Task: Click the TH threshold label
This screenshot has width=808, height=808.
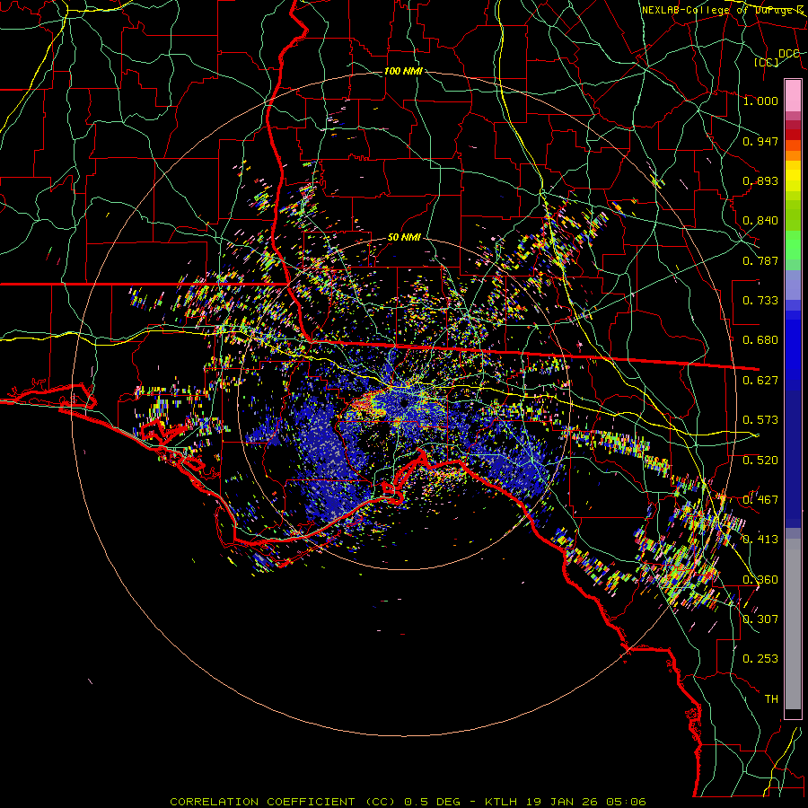Action: [771, 698]
